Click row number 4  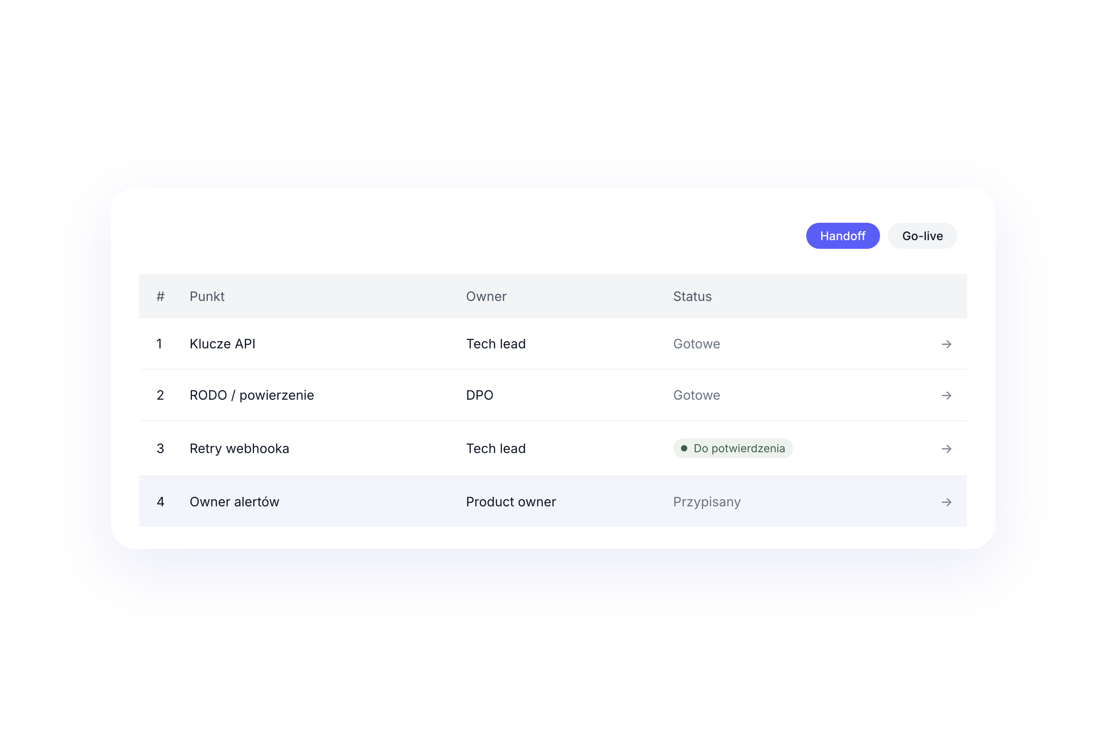(160, 502)
